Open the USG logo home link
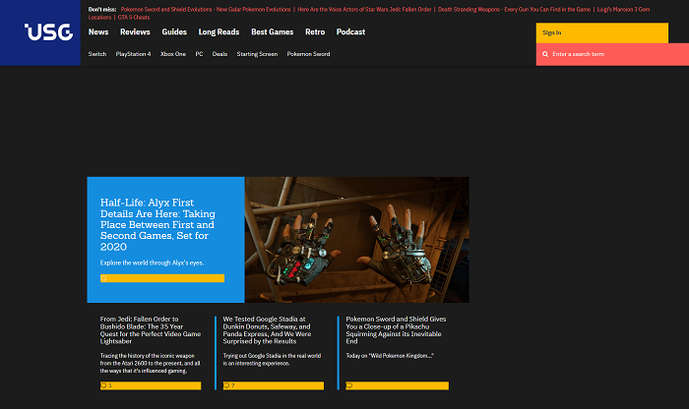The image size is (689, 409). (48, 32)
